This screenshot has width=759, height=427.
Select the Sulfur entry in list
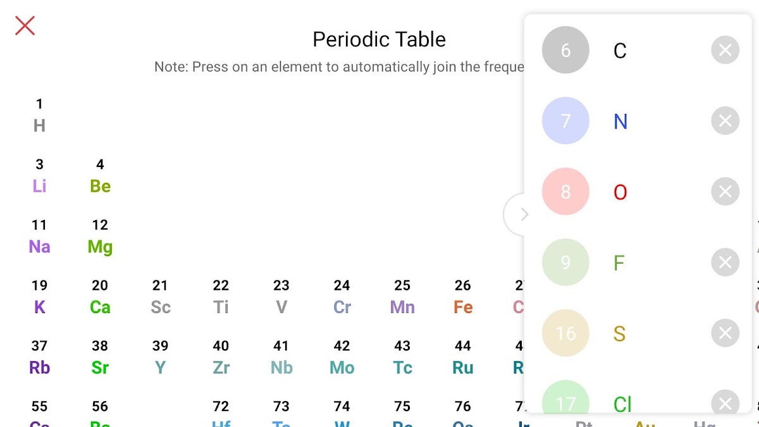pos(619,333)
